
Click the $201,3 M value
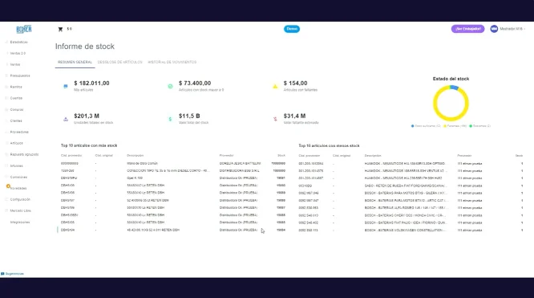pyautogui.click(x=87, y=116)
